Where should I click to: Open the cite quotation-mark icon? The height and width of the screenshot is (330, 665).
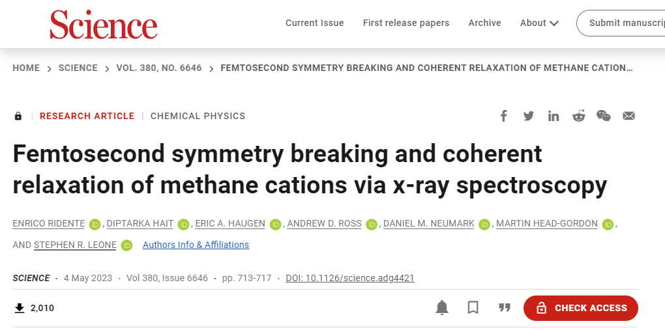pos(504,308)
